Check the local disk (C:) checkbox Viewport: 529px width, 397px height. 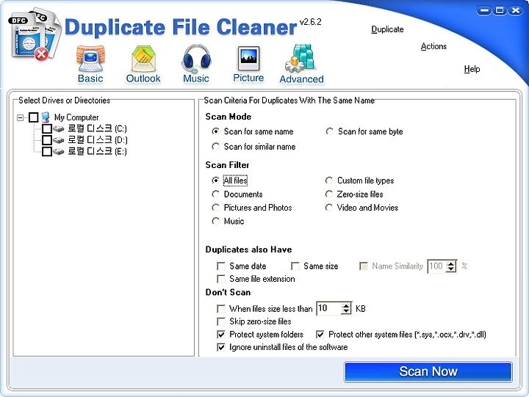pos(47,128)
